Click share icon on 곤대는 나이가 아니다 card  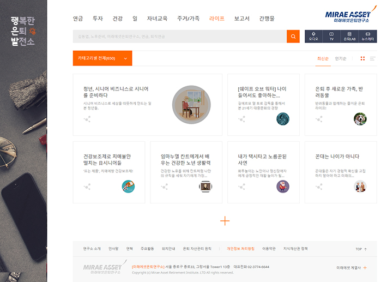pos(318,187)
